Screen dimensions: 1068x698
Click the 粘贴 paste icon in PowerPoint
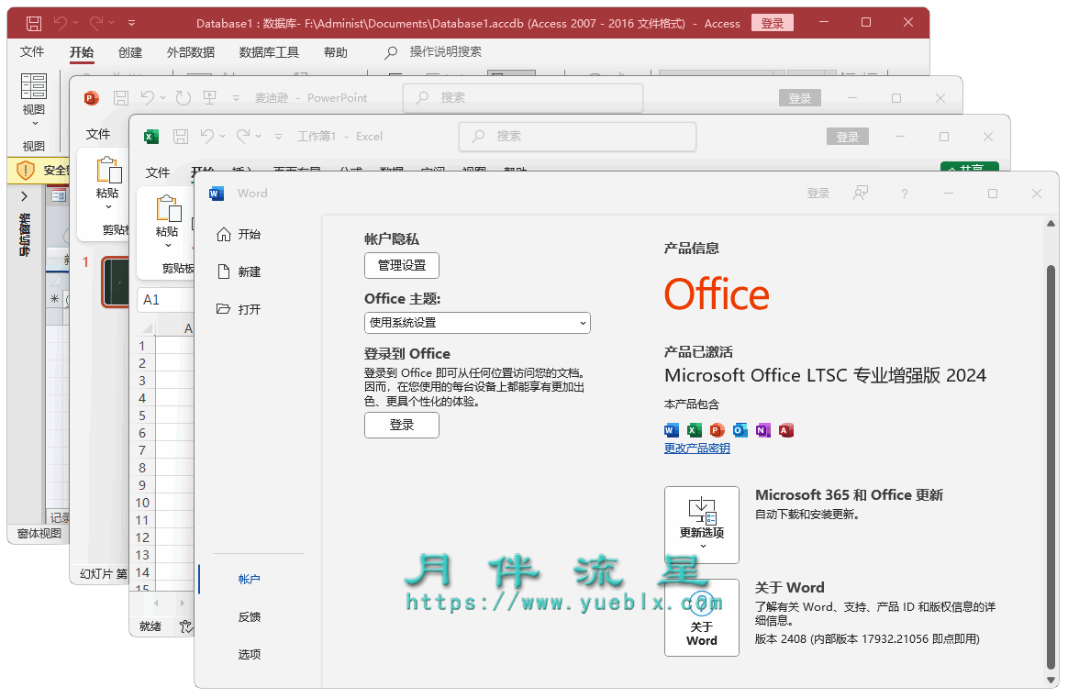pyautogui.click(x=108, y=171)
